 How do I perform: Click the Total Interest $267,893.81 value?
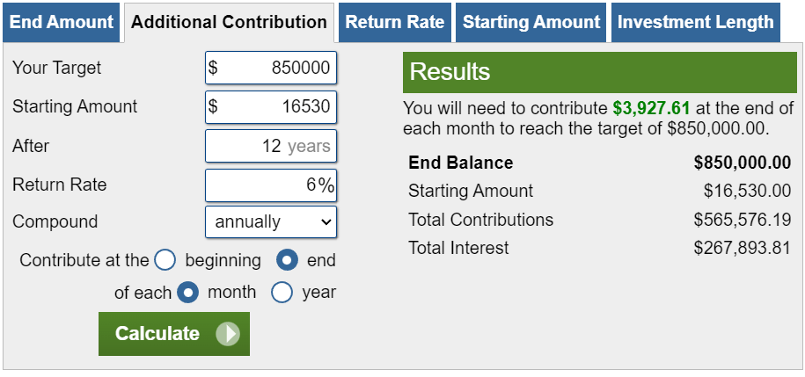742,249
